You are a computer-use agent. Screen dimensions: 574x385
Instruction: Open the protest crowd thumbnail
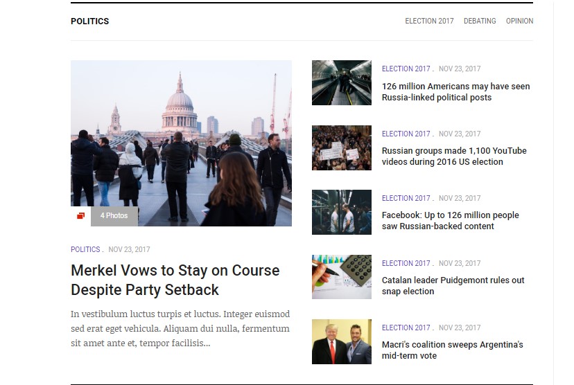pos(342,147)
